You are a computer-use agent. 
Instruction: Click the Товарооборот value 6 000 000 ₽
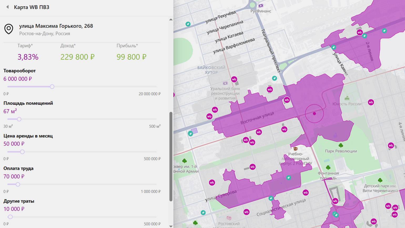point(18,79)
